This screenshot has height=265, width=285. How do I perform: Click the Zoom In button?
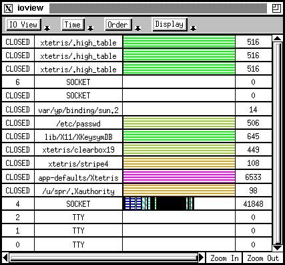[224, 258]
